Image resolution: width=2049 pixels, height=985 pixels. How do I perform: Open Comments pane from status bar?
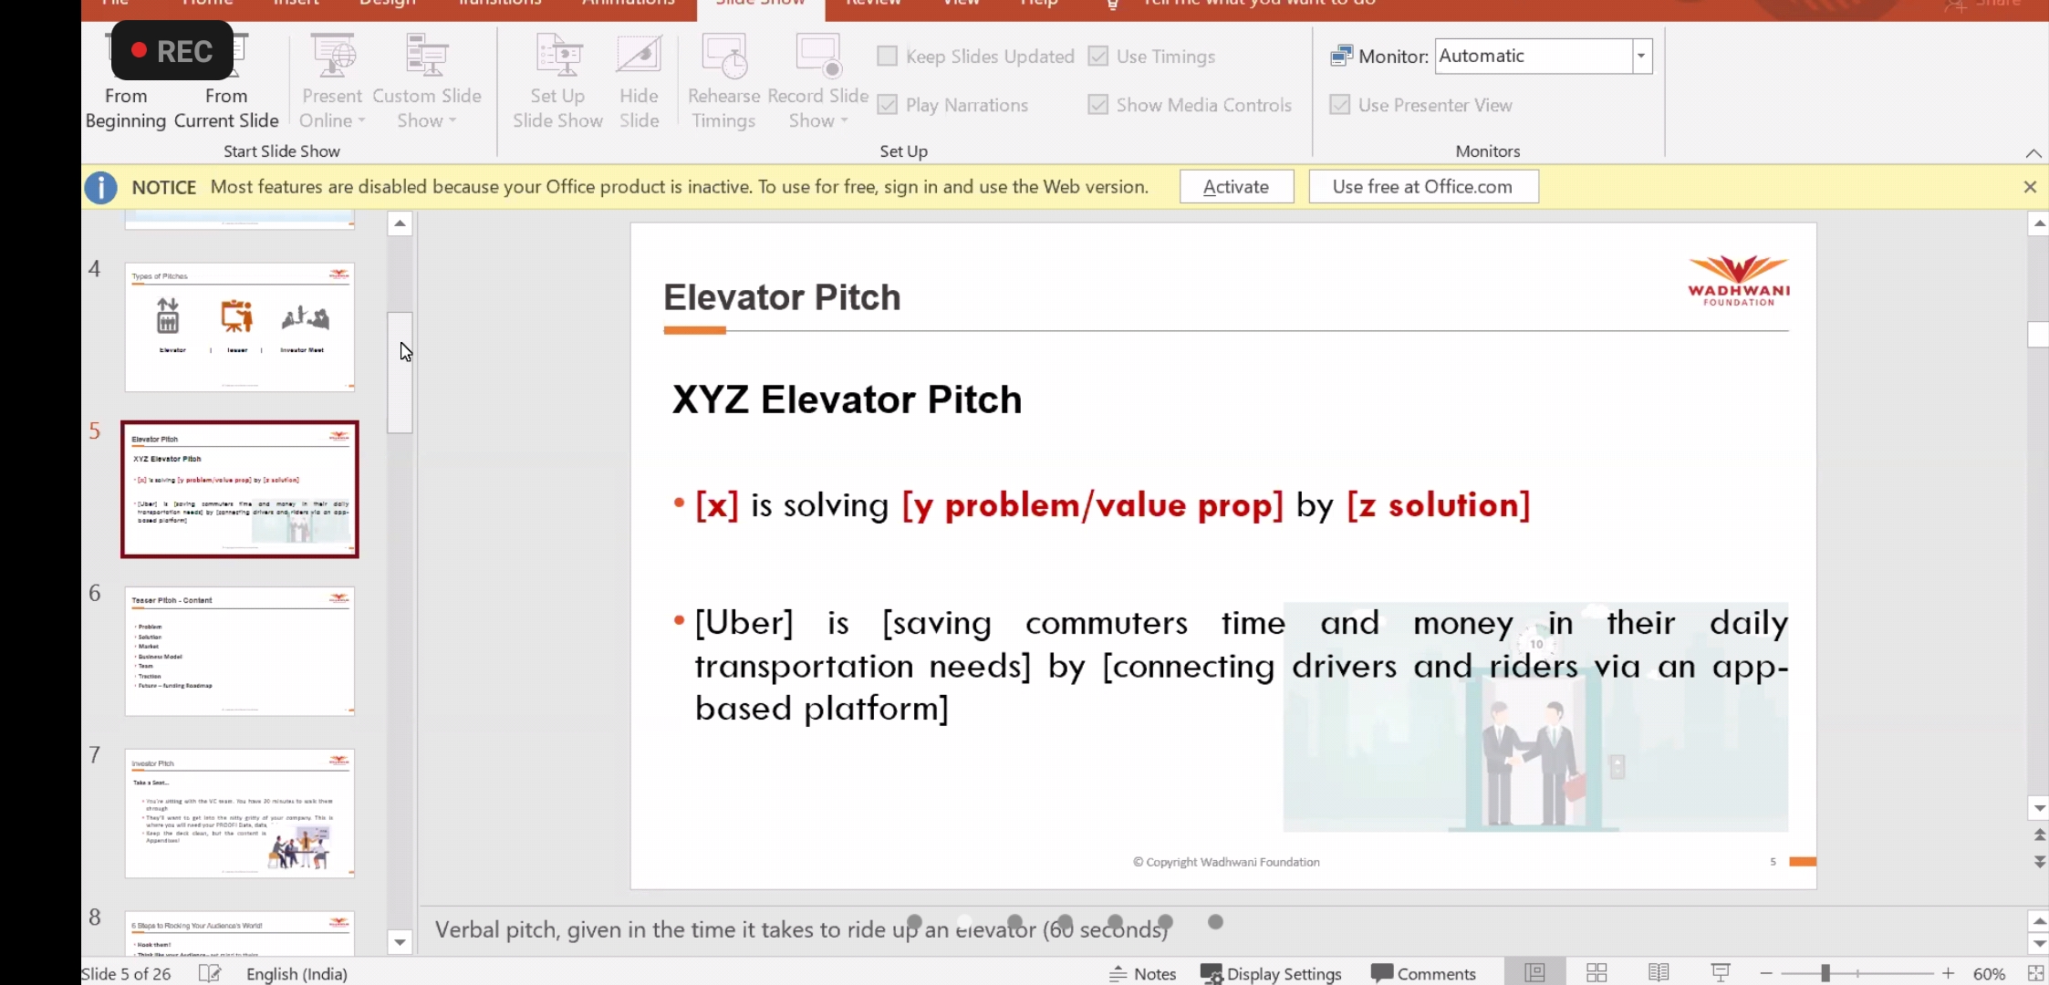click(x=1423, y=973)
